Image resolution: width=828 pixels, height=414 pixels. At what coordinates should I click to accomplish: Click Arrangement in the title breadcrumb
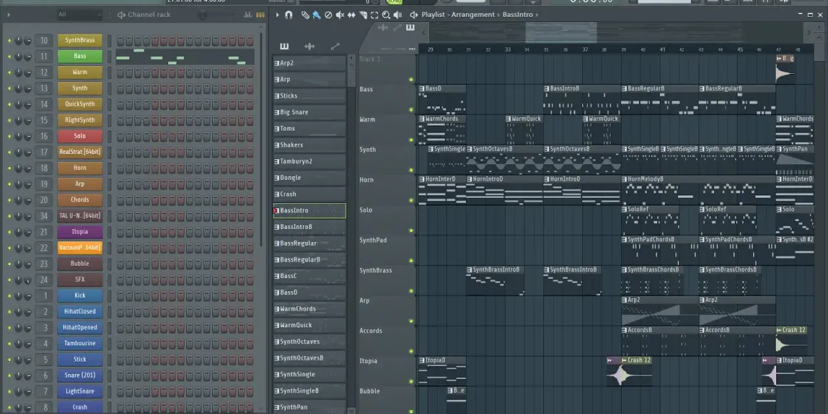pyautogui.click(x=474, y=14)
